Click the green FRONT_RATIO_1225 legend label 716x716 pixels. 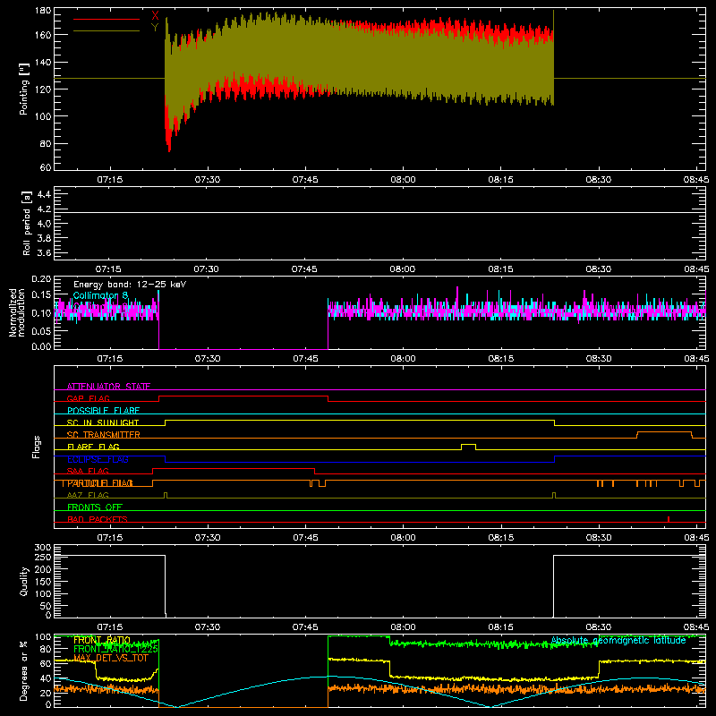(116, 649)
